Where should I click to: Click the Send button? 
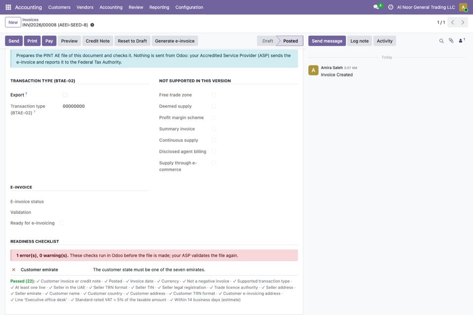point(14,41)
